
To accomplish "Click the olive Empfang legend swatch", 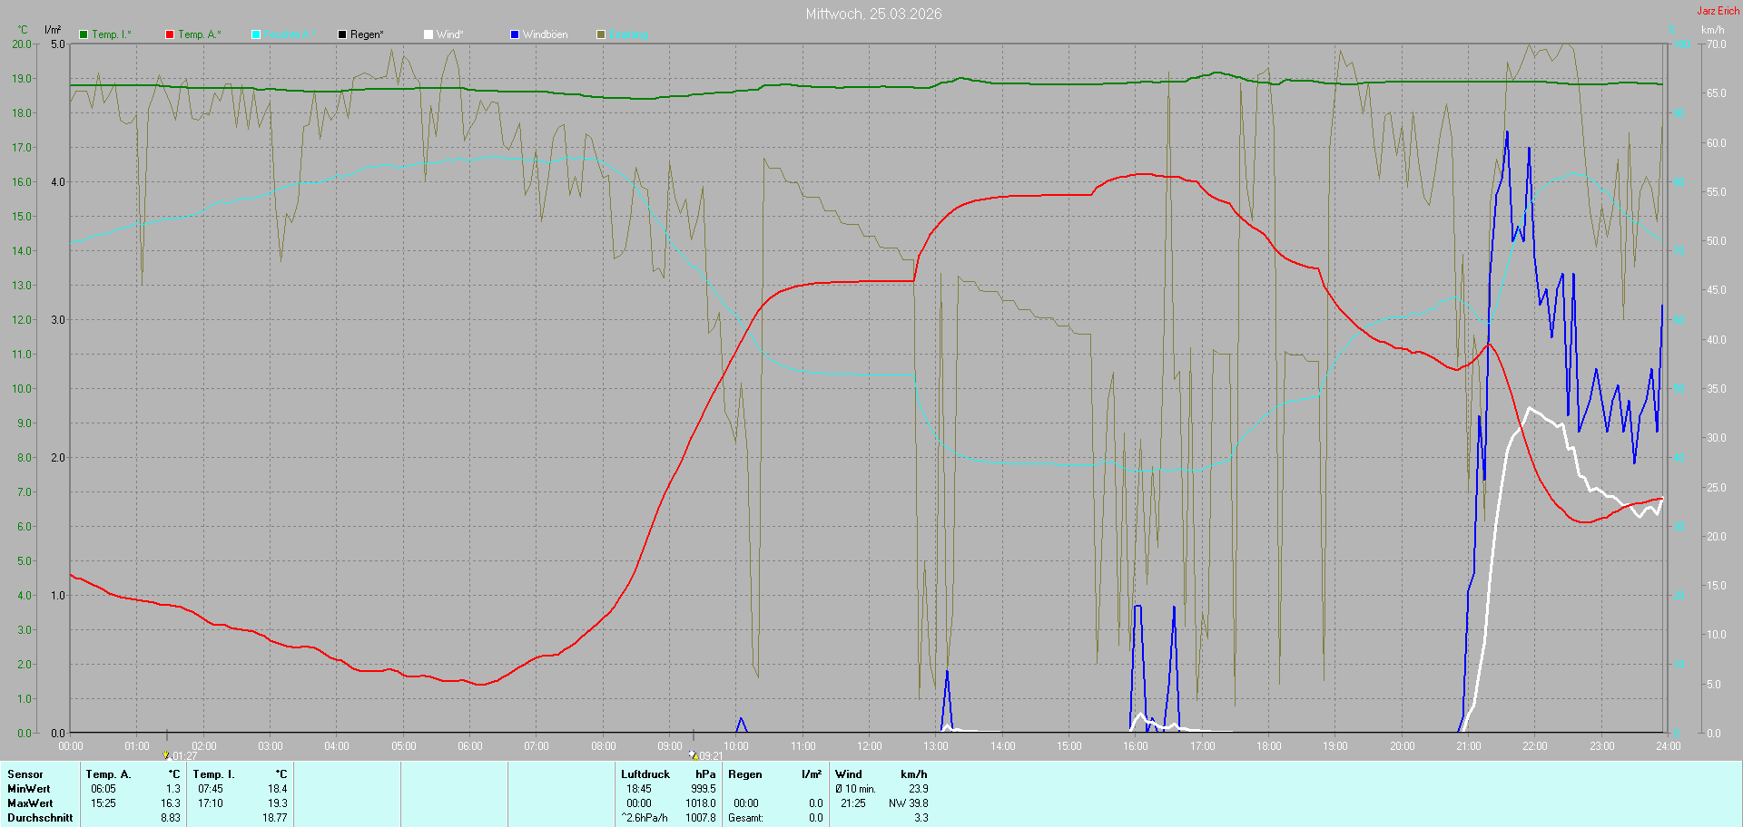I will 601,34.
